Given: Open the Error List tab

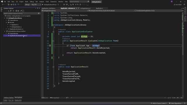Looking at the screenshot, I should click(x=11, y=100).
